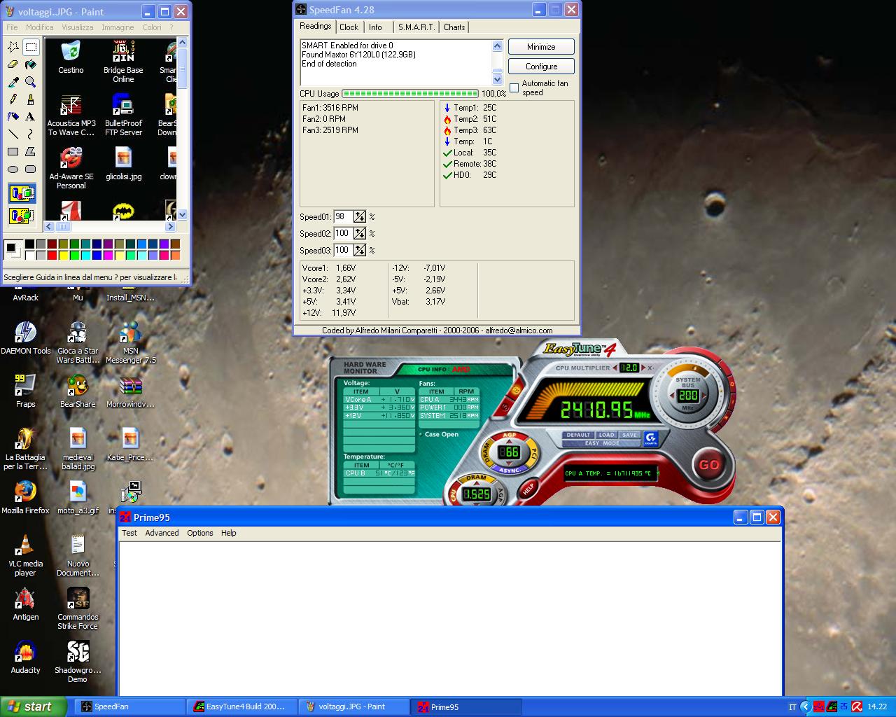Click the Speed01 value field in SpeedFan

click(x=343, y=217)
